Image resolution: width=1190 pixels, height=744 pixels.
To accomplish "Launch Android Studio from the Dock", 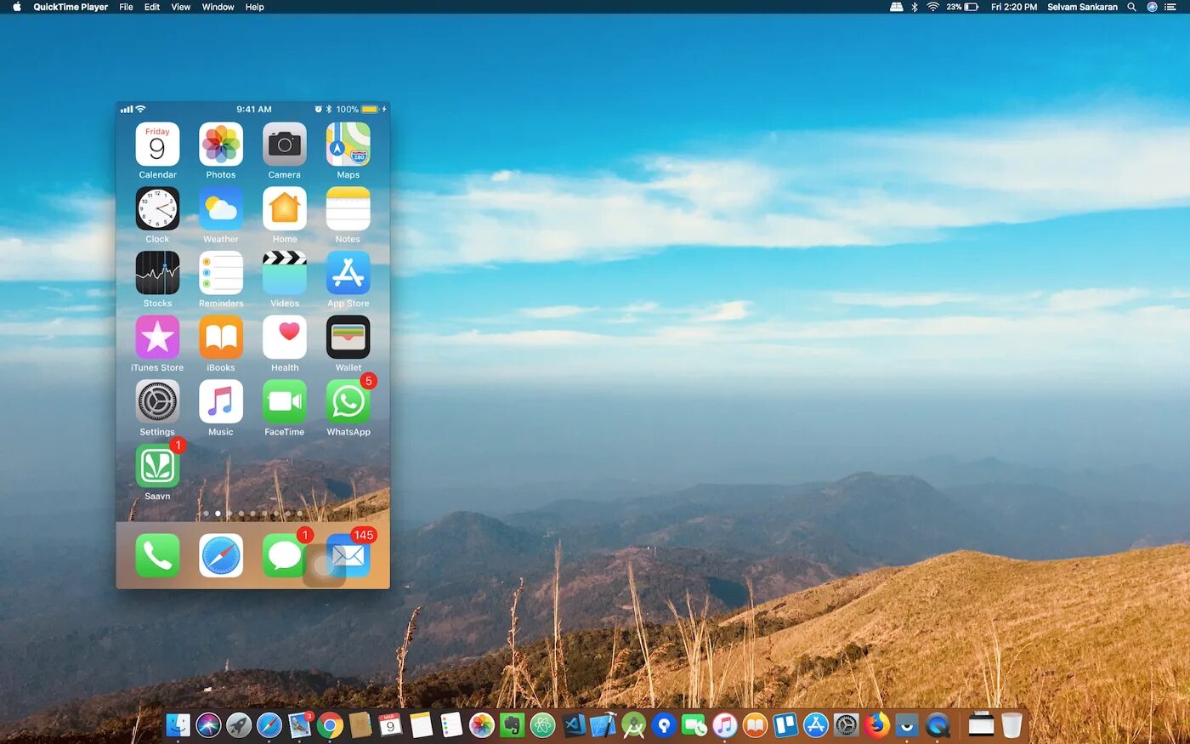I will tap(634, 724).
